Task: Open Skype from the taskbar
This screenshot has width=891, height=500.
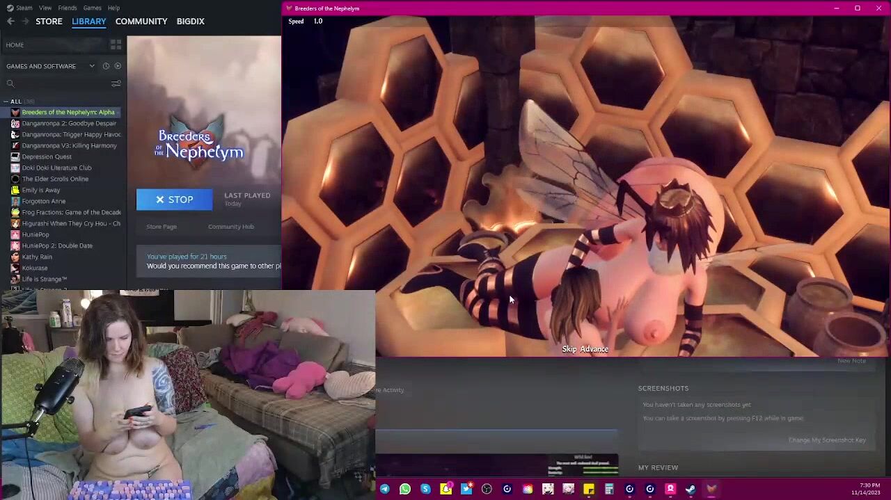Action: click(x=425, y=489)
